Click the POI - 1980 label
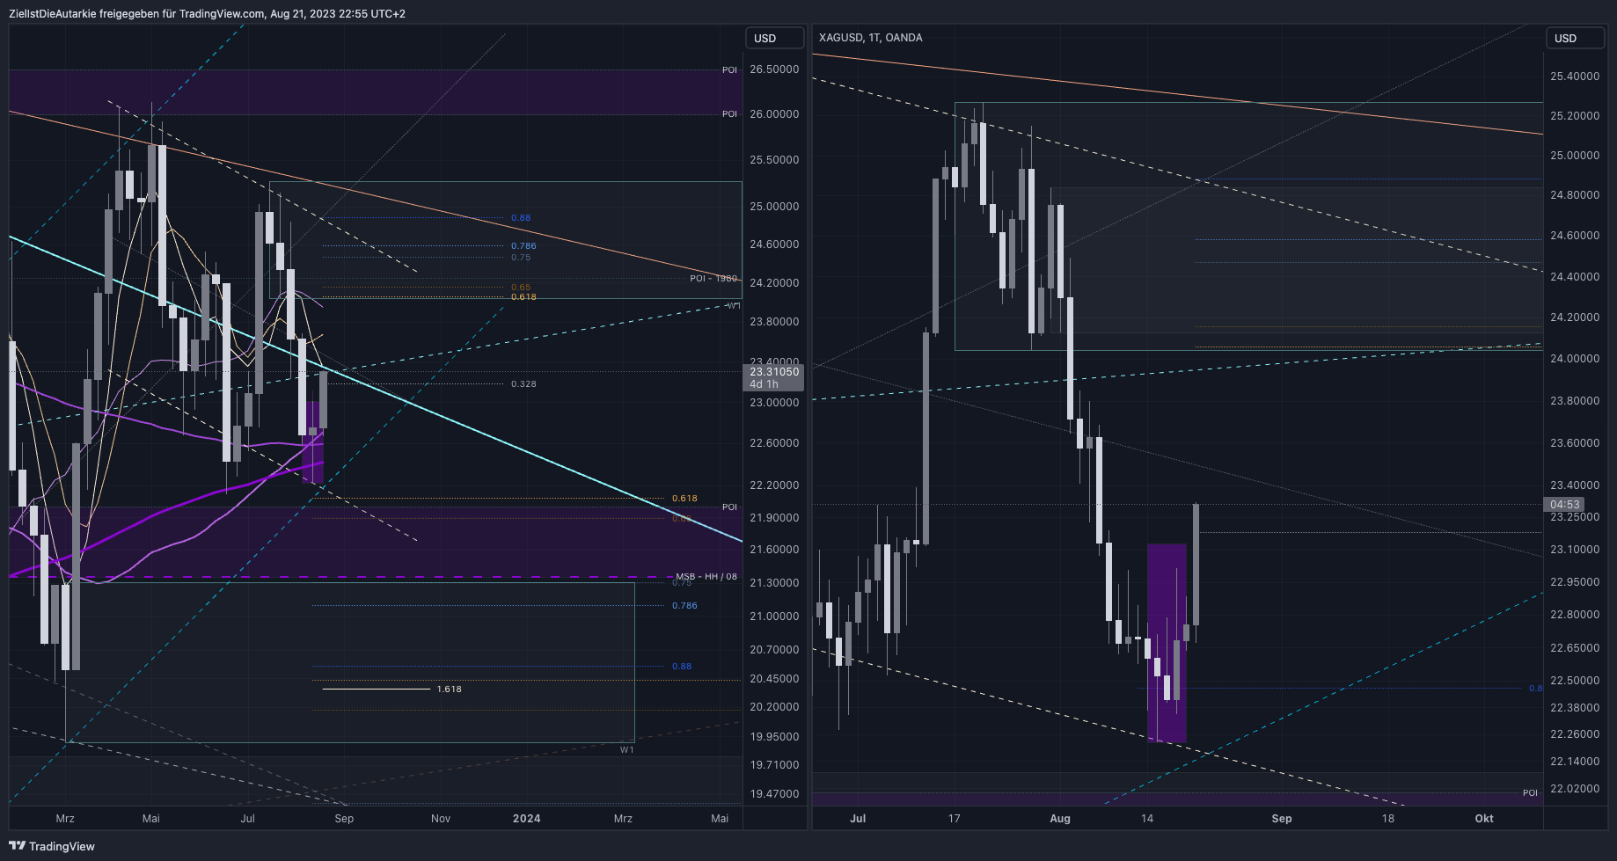 713,279
